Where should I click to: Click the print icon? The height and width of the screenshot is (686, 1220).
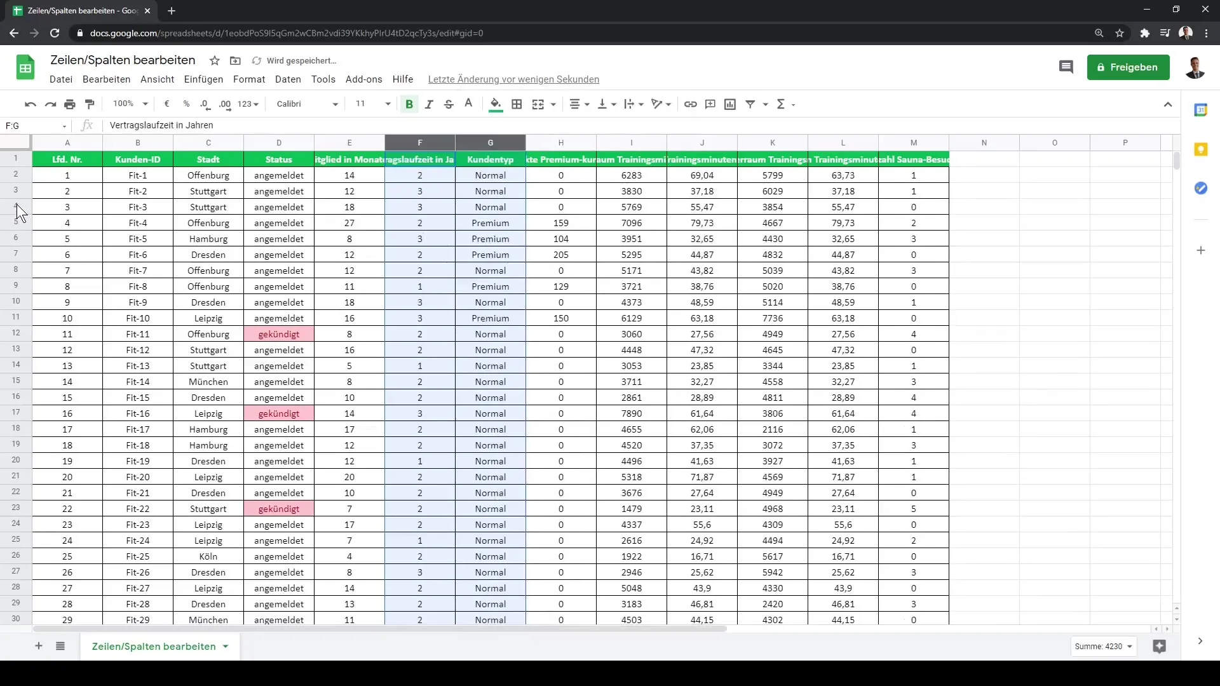coord(70,104)
